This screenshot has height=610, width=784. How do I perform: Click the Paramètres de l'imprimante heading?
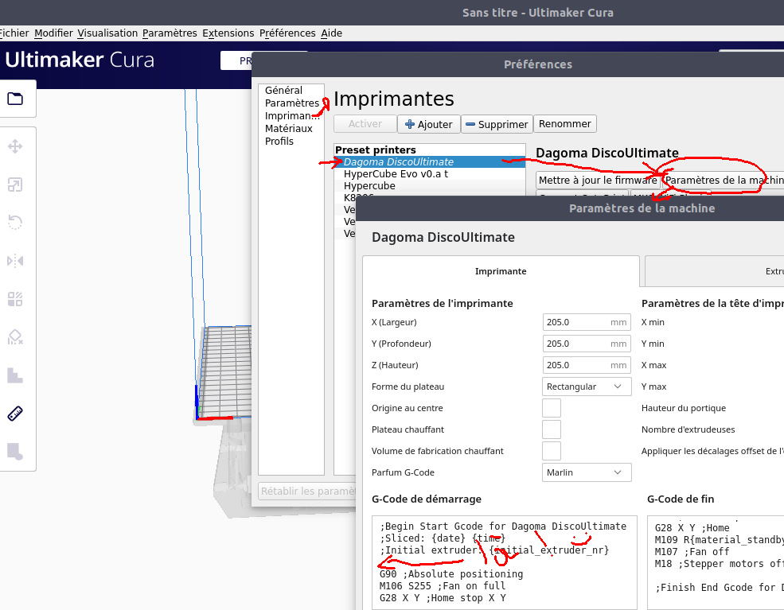click(x=442, y=303)
